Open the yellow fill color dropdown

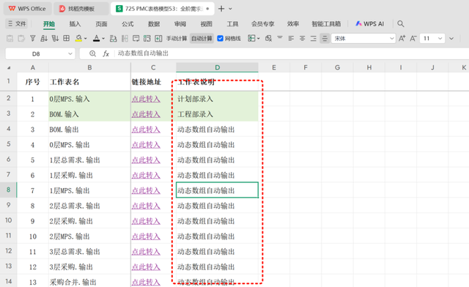[x=86, y=39]
